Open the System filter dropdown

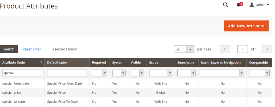coord(119,73)
